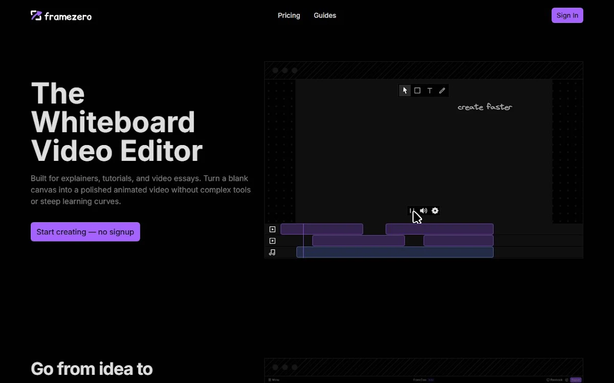Select first clip on top video track

coord(322,229)
